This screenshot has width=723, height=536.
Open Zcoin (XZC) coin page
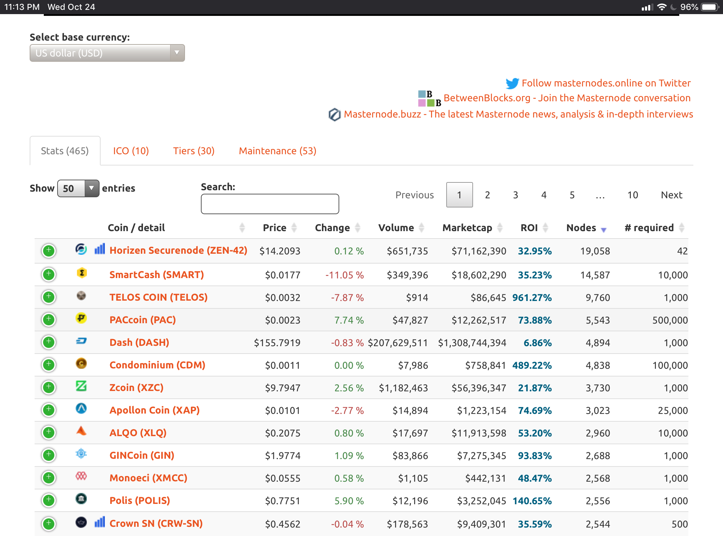click(x=136, y=388)
